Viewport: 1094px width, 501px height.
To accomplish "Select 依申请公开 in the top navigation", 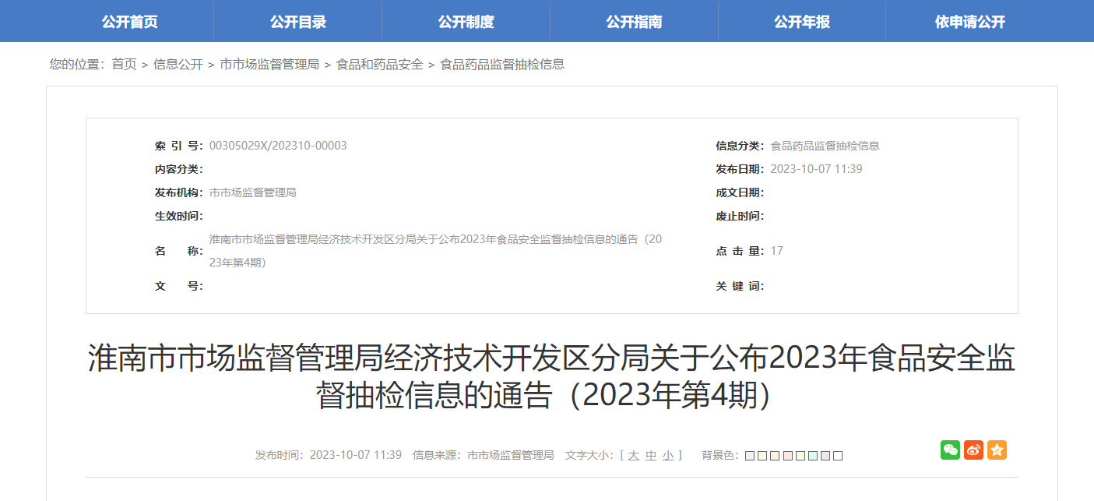I will click(970, 22).
